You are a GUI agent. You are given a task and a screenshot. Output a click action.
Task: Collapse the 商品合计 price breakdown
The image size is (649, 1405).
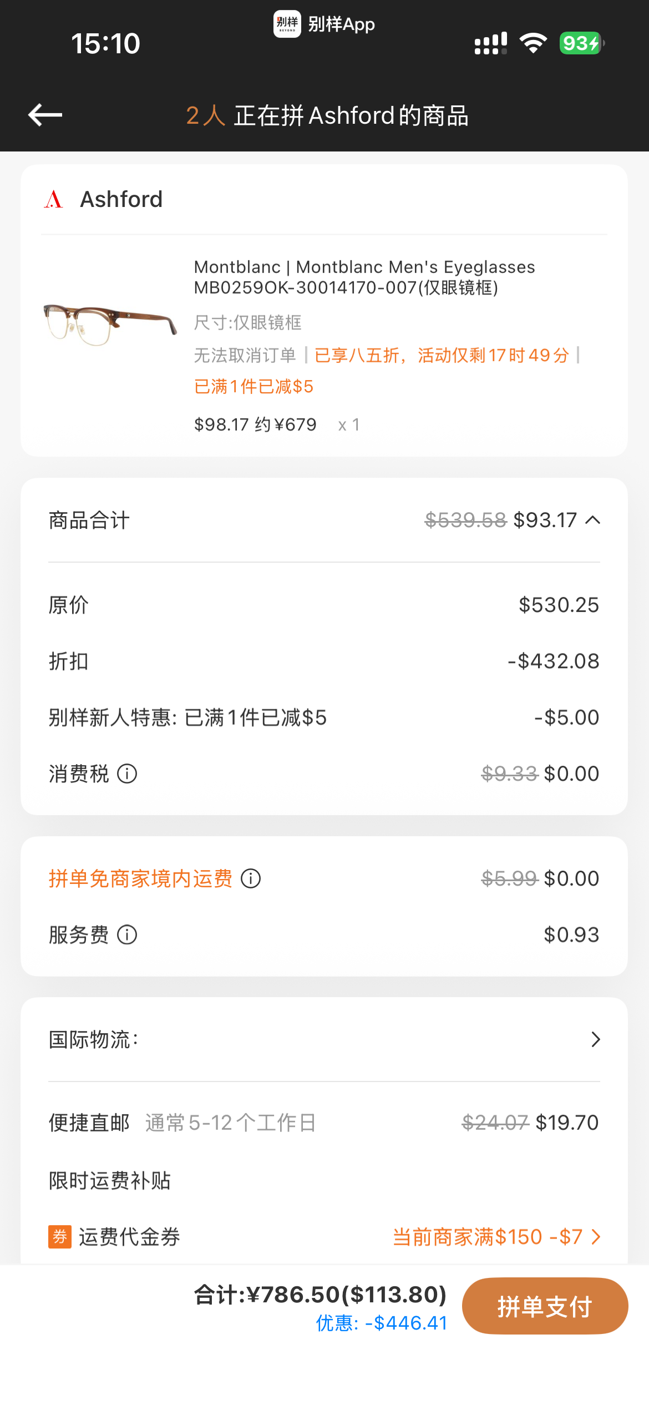tap(593, 520)
